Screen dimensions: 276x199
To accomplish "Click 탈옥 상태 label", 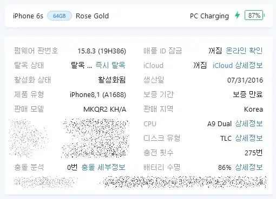I will (x=29, y=65).
